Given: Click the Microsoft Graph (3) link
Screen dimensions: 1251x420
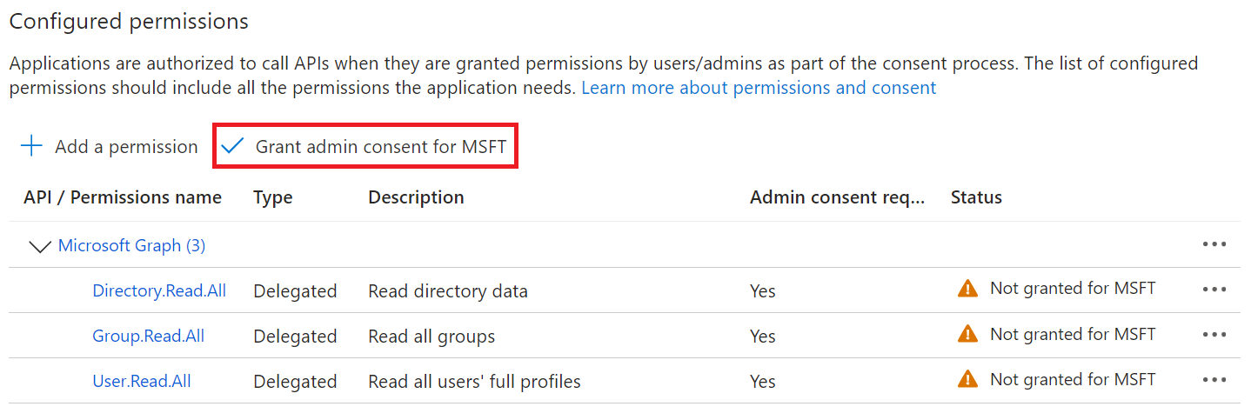Looking at the screenshot, I should tap(131, 245).
